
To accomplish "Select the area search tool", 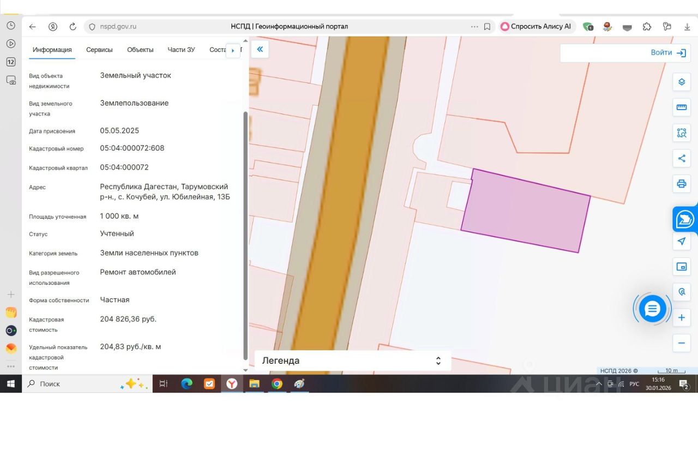I will 681,133.
